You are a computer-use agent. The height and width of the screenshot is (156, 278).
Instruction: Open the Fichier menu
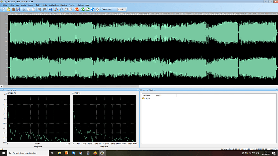[x=5, y=5]
